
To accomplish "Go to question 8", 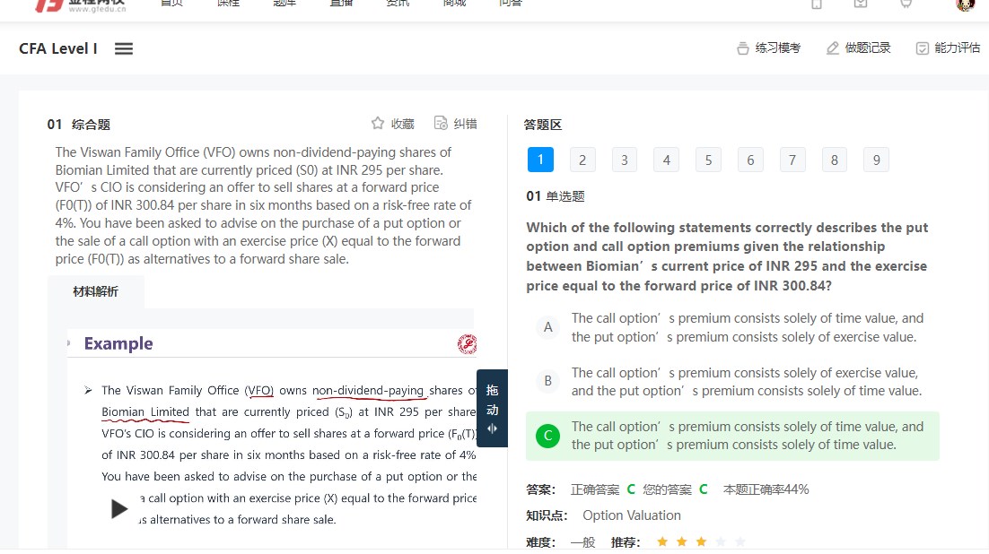I will tap(835, 160).
